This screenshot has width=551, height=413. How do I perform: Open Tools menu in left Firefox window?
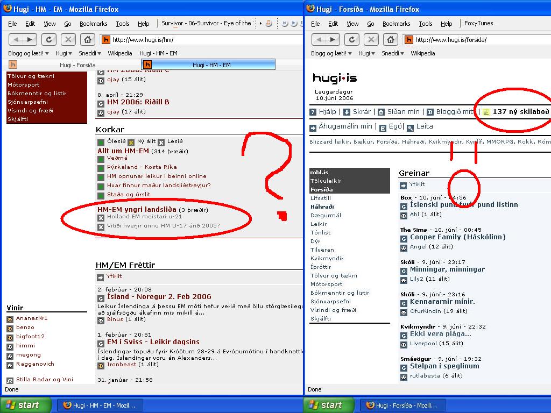click(123, 24)
